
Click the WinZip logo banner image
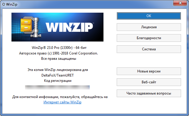click(57, 27)
